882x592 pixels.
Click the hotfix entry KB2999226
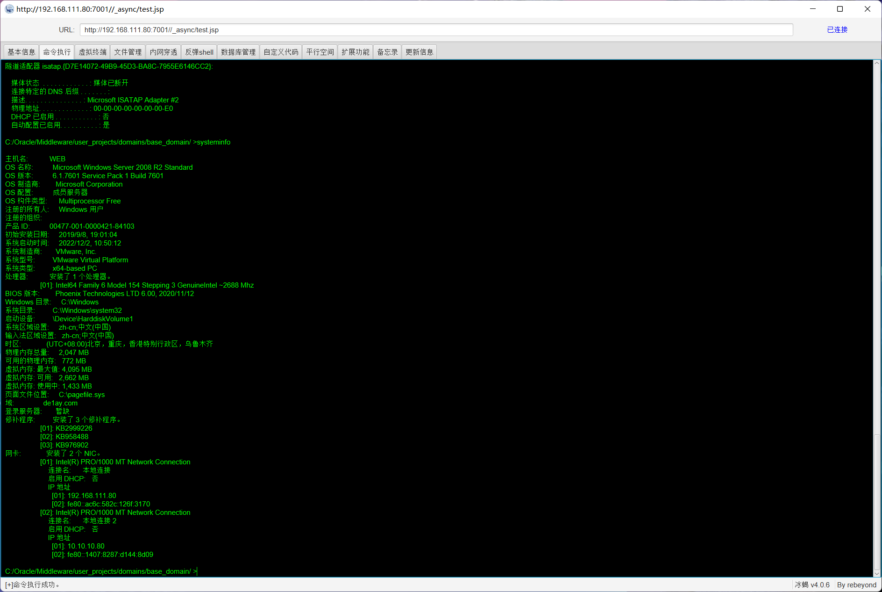click(74, 428)
